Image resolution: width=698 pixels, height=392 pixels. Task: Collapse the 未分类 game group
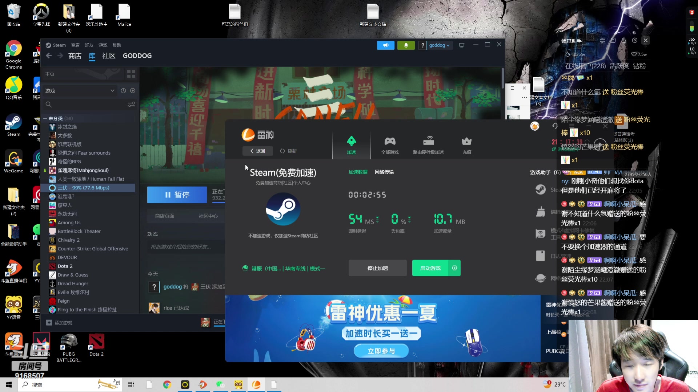(45, 119)
